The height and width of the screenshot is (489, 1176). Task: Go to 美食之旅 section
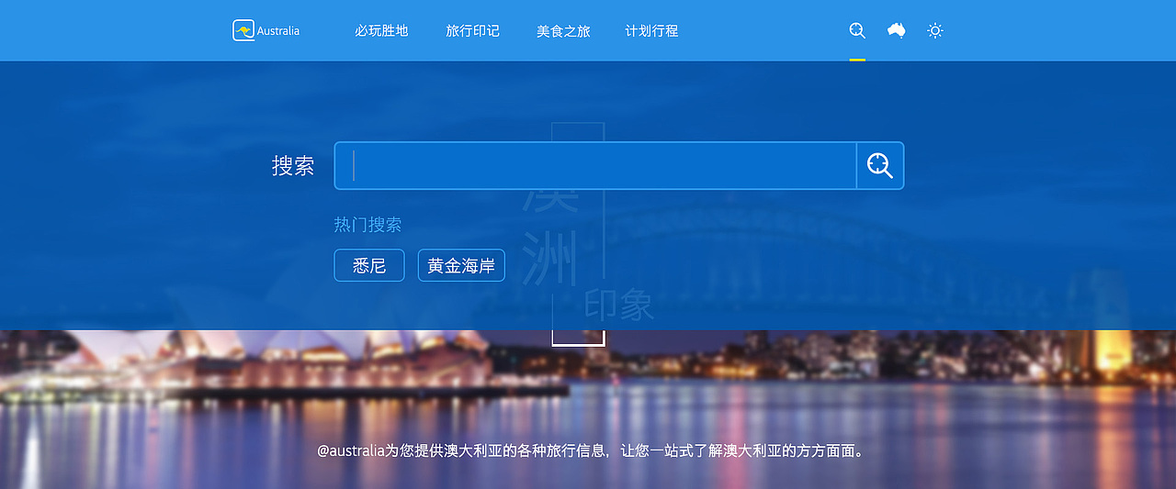pos(563,31)
